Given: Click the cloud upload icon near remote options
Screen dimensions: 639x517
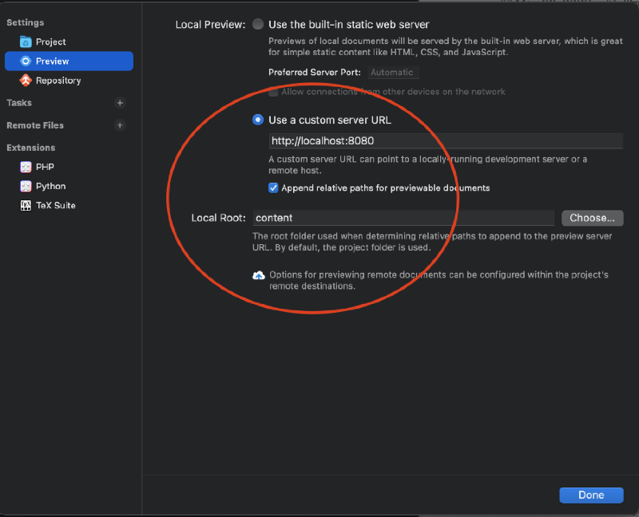Looking at the screenshot, I should pos(259,275).
